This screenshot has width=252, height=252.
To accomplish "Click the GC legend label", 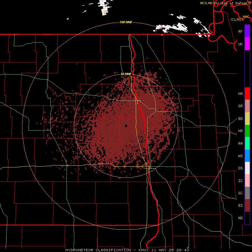I will tap(240, 193).
